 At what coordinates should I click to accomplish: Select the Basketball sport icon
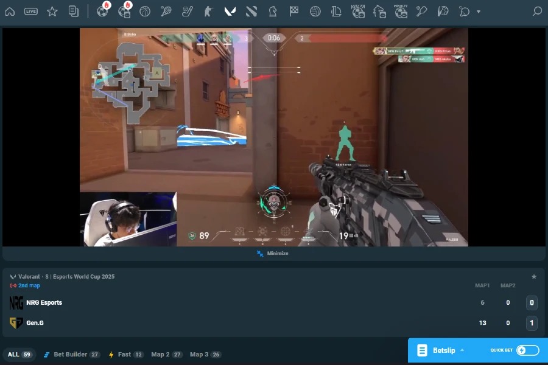[145, 12]
